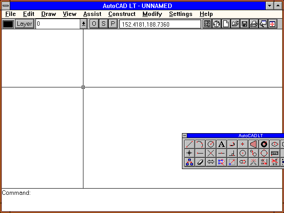Create a new drawing via page icon

coord(226,24)
